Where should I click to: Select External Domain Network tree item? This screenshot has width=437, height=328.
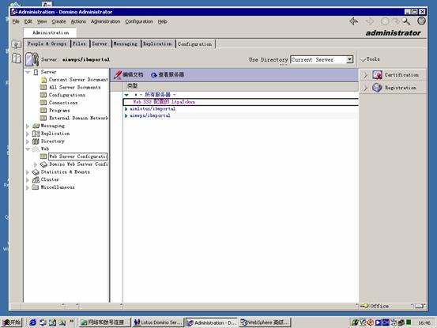(x=78, y=118)
